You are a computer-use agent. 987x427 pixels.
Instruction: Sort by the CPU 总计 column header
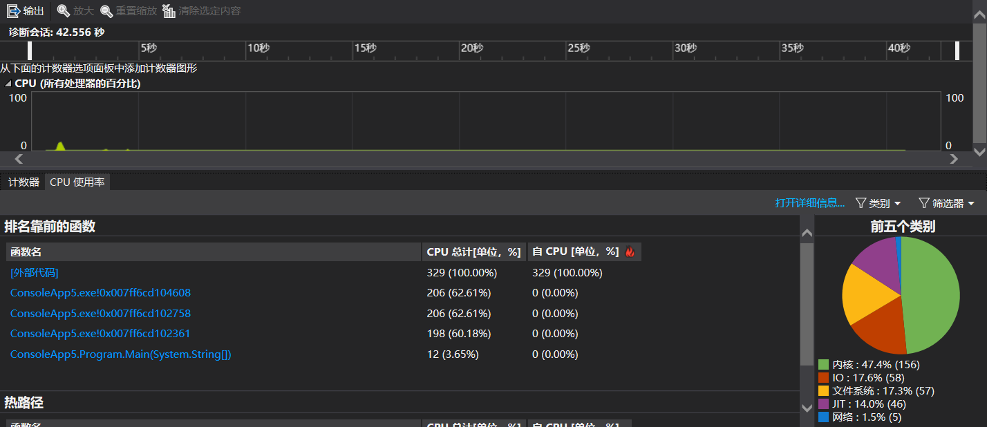(474, 252)
